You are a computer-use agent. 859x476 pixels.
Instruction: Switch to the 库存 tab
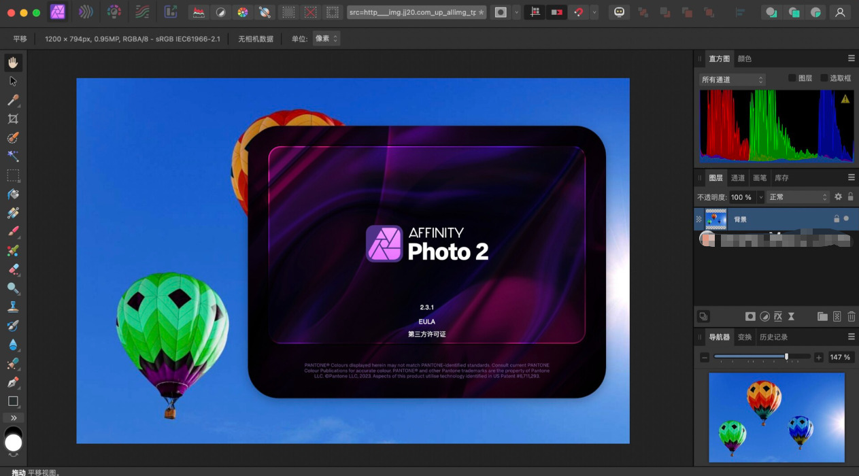781,178
